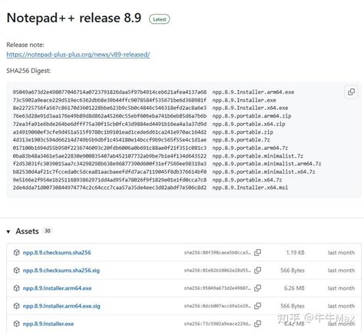364x333 pixels.
Task: Select digest line for npp.8.9.Installer.exe
Action: coord(144,100)
